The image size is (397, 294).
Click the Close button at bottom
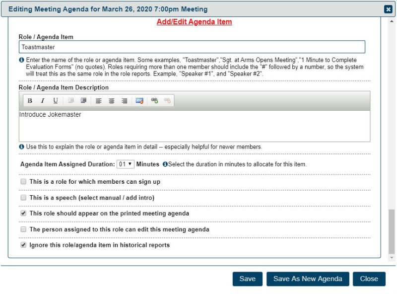point(369,279)
